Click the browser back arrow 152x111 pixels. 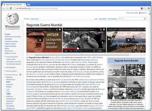pyautogui.click(x=4, y=8)
